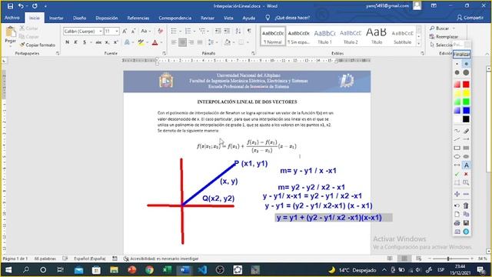This screenshot has height=277, width=492.
Task: Toggle subscript formatting
Action: coord(108,42)
